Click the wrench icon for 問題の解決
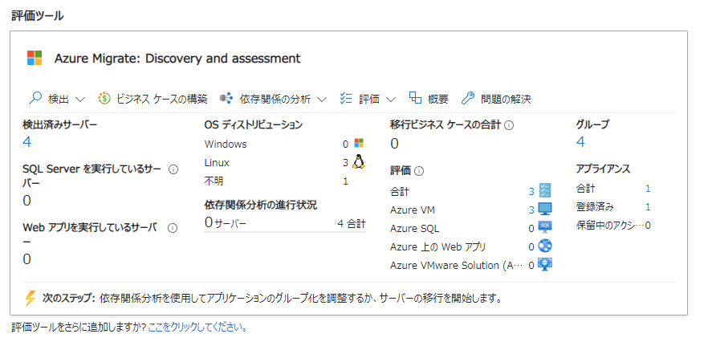The width and height of the screenshot is (708, 346). [x=468, y=99]
